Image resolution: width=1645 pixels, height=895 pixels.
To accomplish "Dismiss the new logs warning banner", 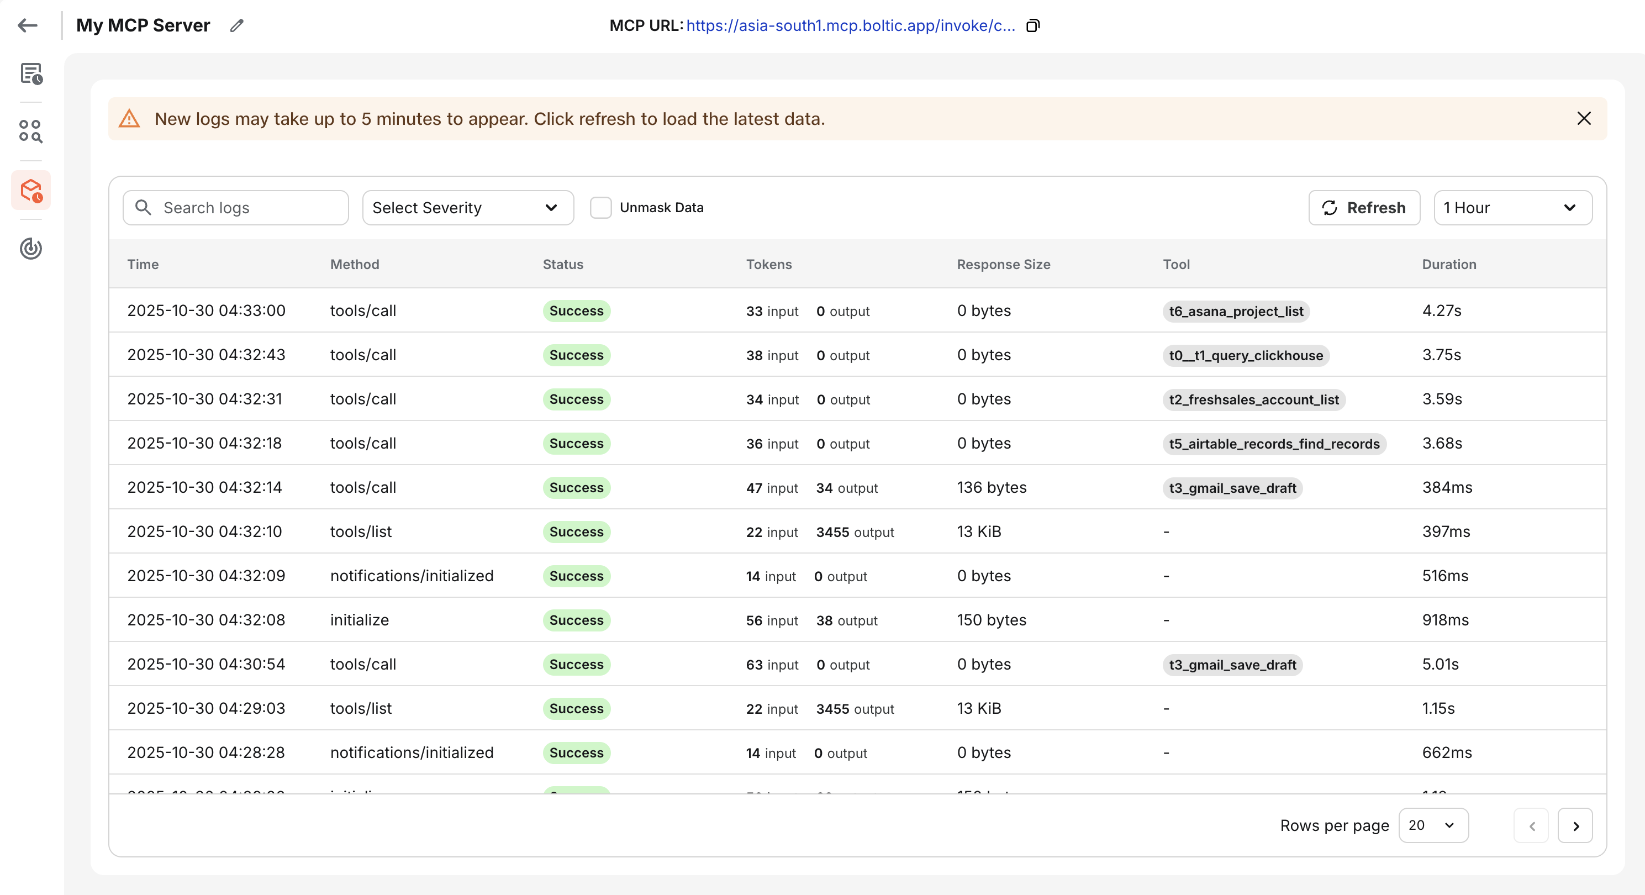I will [x=1584, y=119].
